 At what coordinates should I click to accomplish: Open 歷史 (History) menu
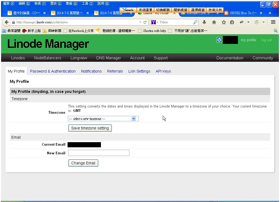[56, 4]
